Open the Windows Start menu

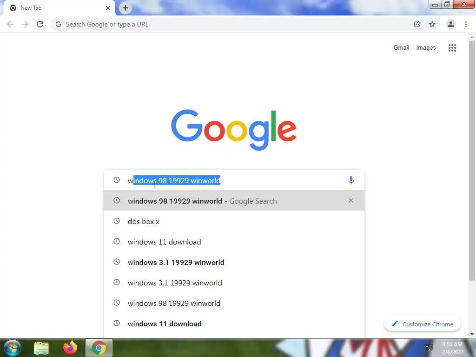[13, 348]
